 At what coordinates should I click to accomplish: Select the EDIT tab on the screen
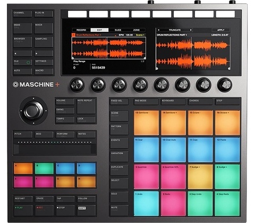[x=99, y=30]
